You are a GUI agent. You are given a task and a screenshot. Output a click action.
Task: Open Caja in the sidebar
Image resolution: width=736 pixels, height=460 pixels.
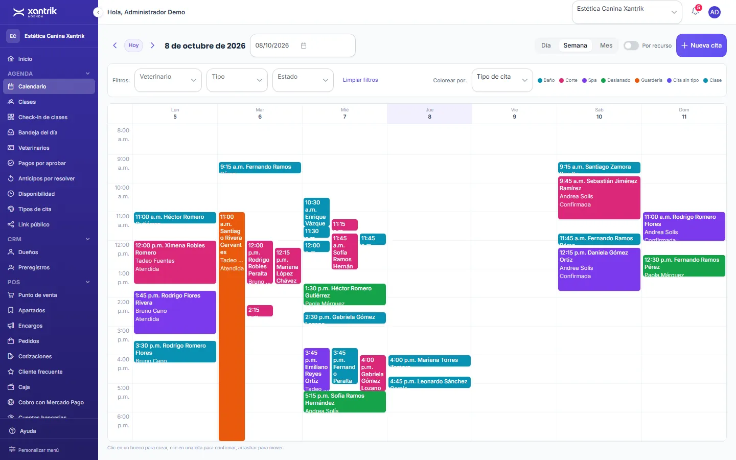(49, 387)
